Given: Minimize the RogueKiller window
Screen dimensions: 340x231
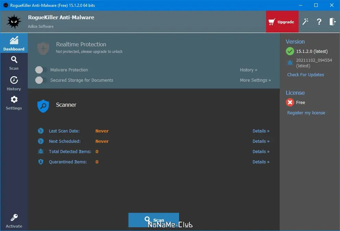Looking at the screenshot, I should pos(301,5).
